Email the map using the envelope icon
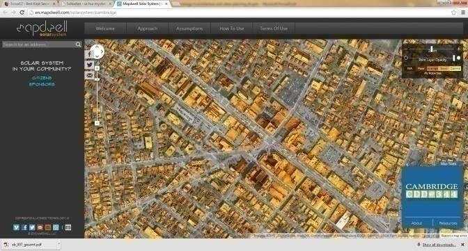468x251 pixels. tap(89, 75)
